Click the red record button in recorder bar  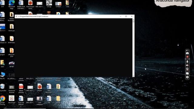tap(187, 57)
